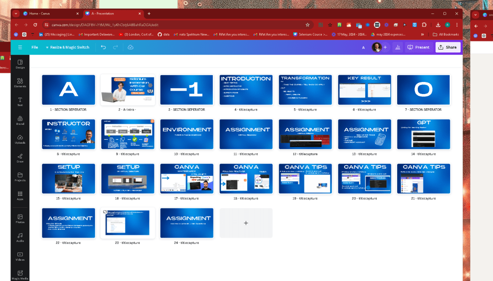Open the Elements panel in sidebar
This screenshot has width=493, height=281.
pos(20,83)
